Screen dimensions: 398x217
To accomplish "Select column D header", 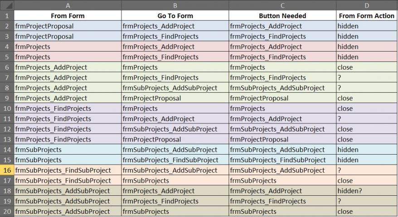I will click(x=367, y=5).
